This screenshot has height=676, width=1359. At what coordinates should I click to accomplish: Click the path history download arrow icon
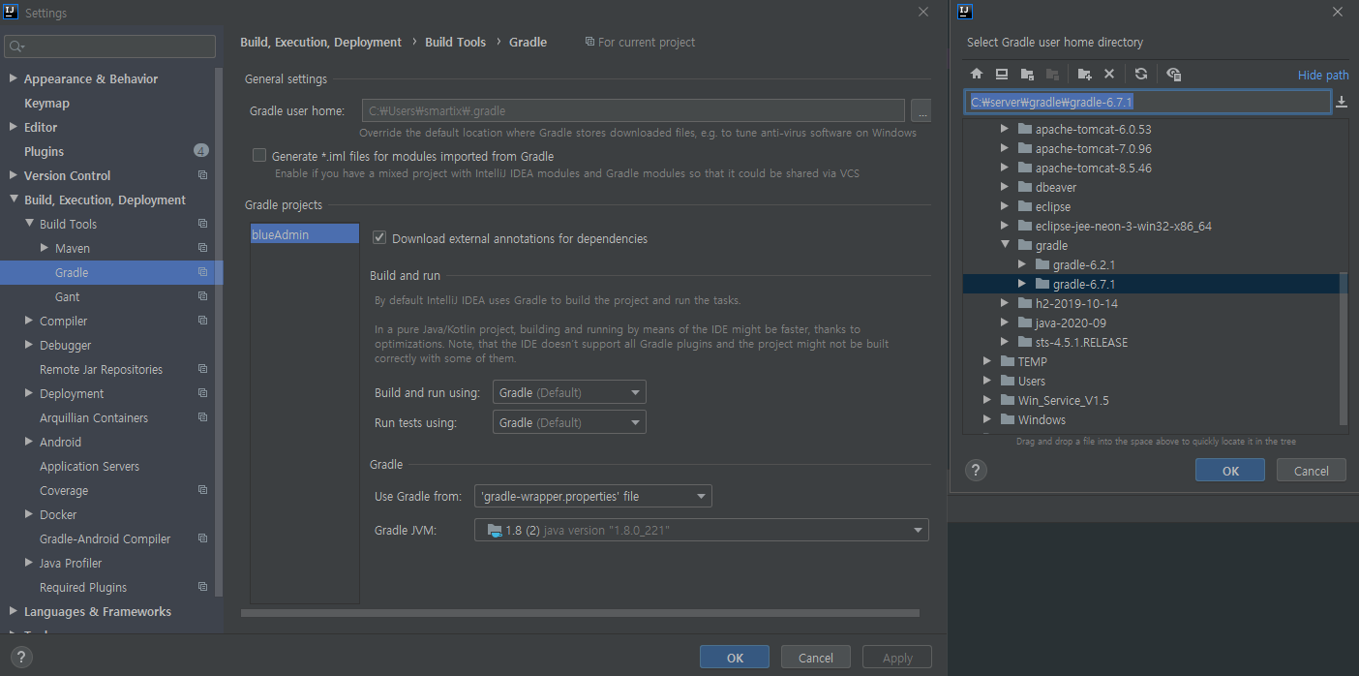(1342, 102)
